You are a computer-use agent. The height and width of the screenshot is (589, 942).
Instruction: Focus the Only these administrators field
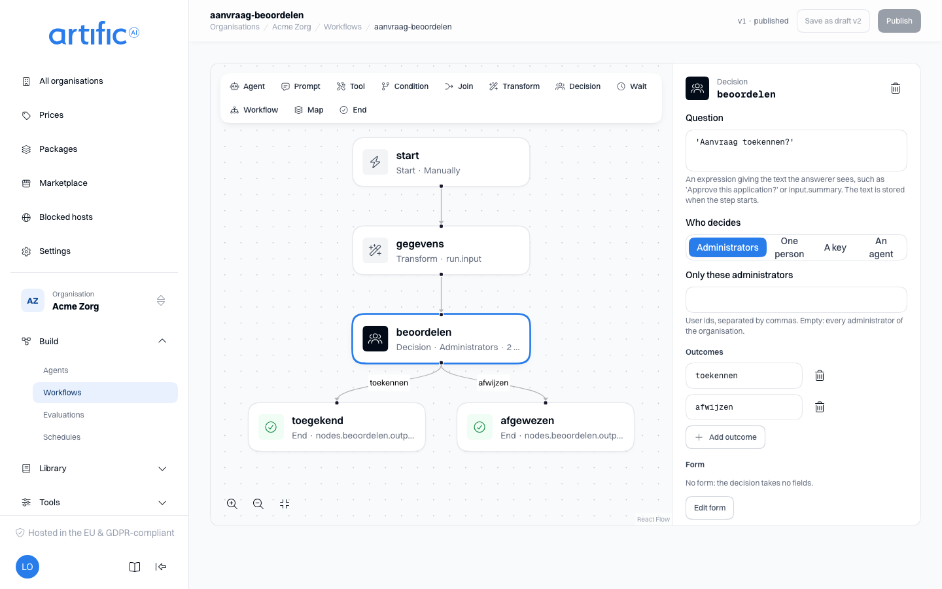[x=796, y=300]
